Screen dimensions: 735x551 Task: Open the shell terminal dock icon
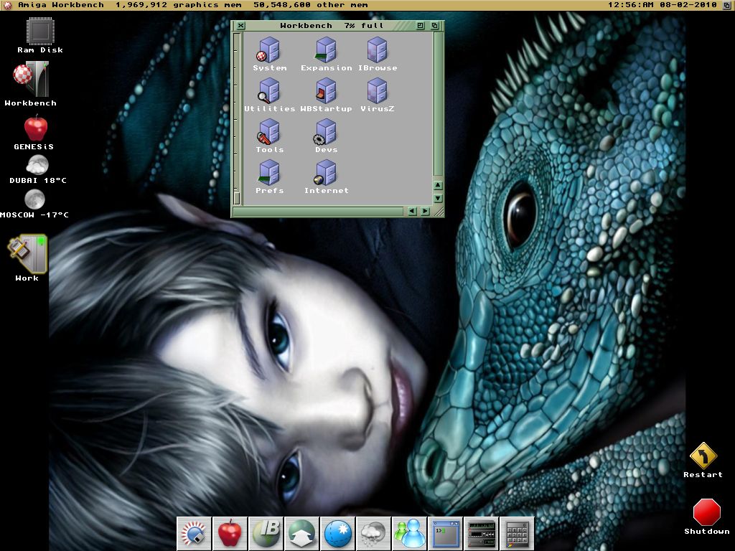445,534
